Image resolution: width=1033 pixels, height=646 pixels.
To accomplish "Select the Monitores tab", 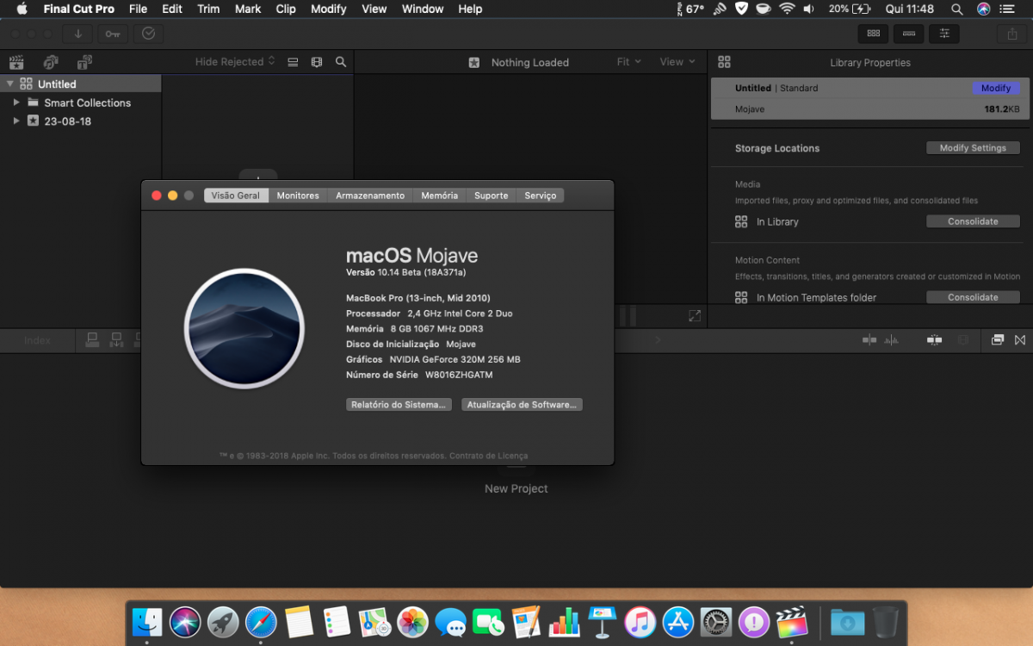I will 298,196.
